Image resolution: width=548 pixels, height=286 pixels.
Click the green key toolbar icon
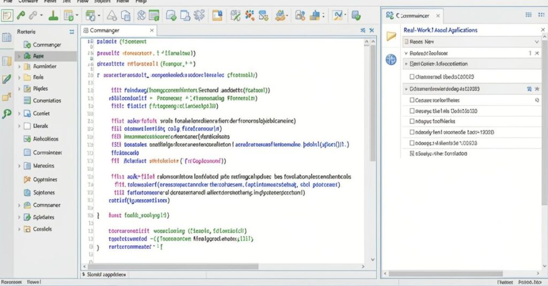[x=21, y=15]
